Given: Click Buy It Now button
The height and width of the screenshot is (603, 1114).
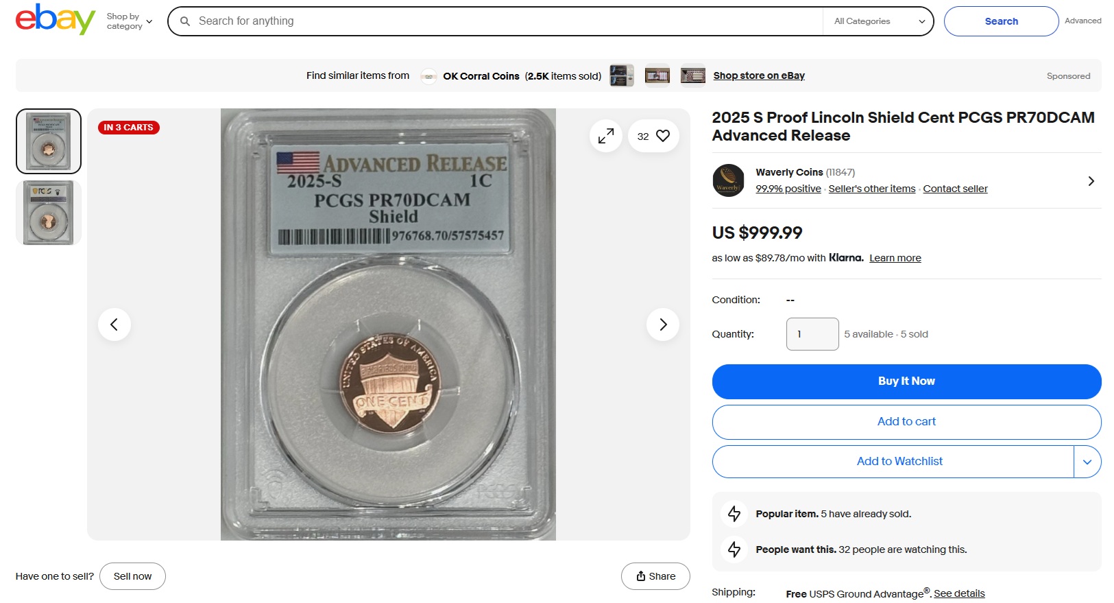Looking at the screenshot, I should coord(906,381).
